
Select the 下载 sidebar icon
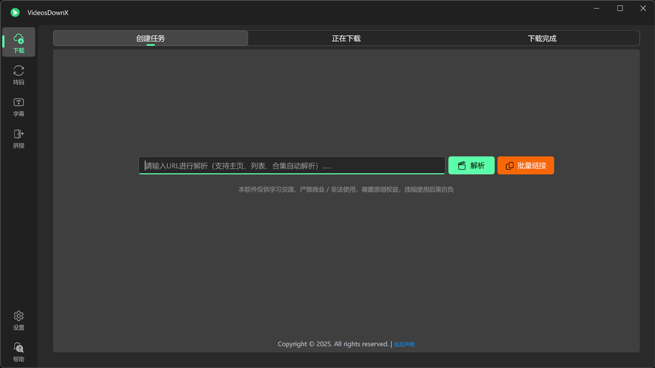pos(18,42)
